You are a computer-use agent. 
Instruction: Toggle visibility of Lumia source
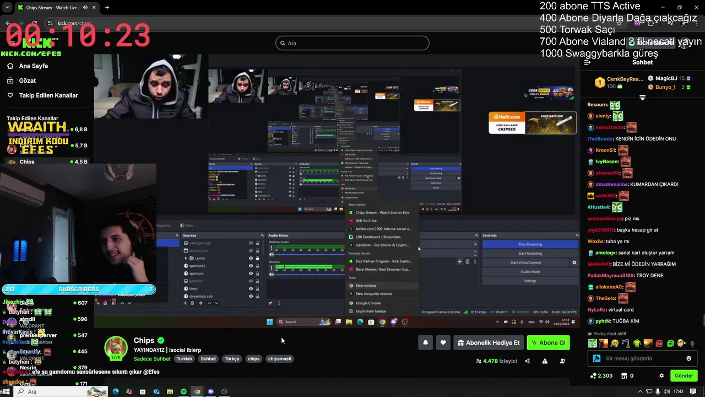251,258
